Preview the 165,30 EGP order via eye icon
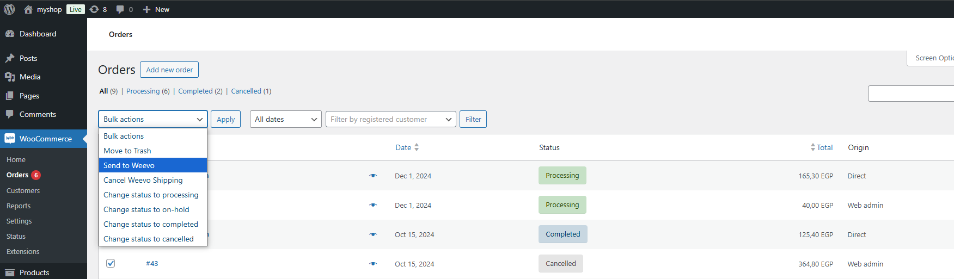954x279 pixels. pos(373,176)
